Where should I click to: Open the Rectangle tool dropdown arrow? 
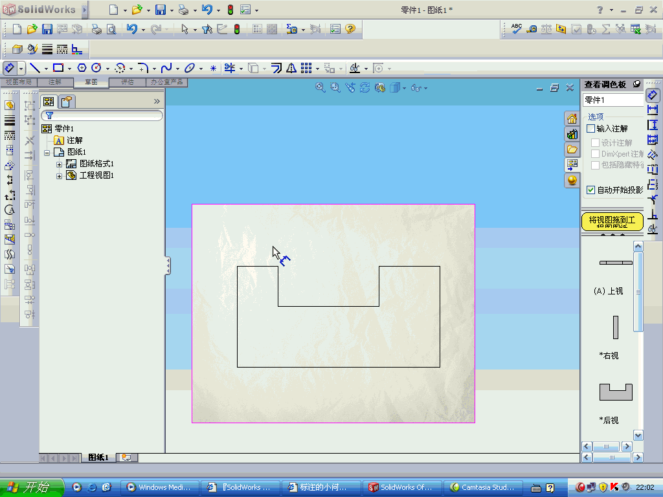pos(69,69)
